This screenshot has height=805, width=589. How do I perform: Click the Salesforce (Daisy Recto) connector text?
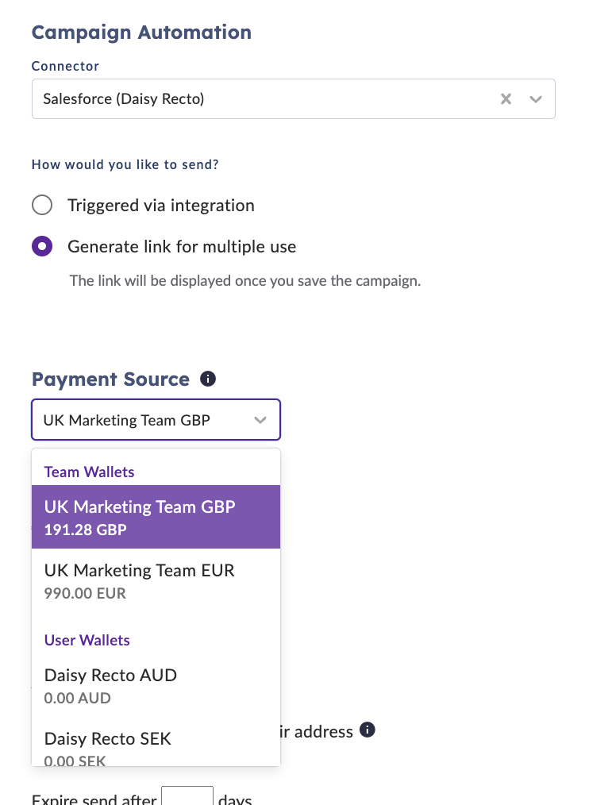pos(124,99)
